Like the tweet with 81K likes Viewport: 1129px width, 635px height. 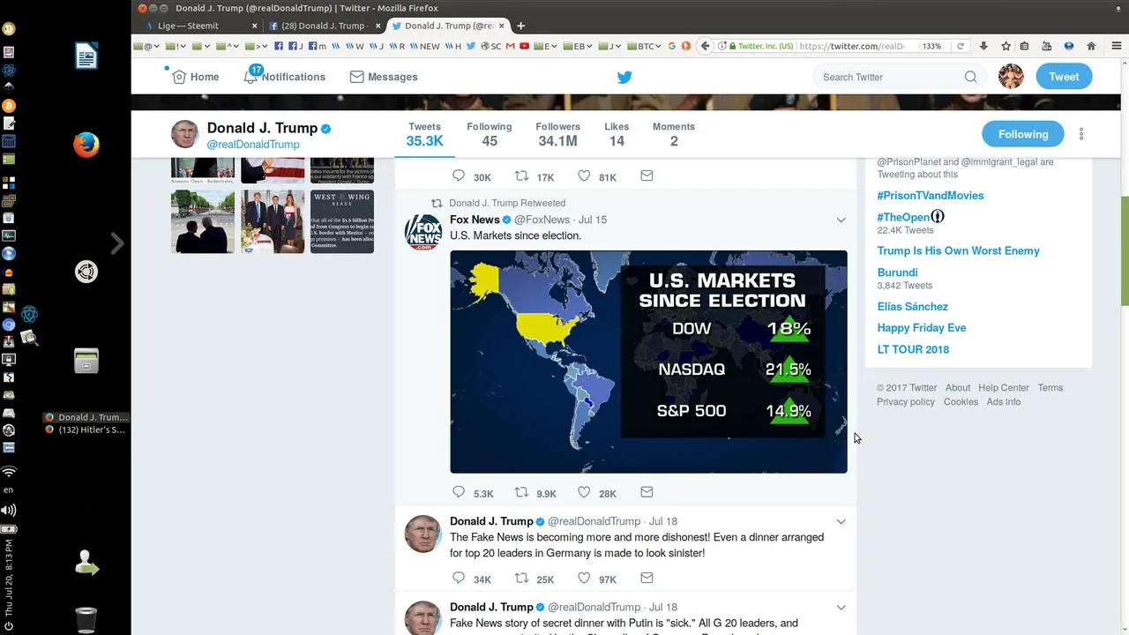[x=584, y=176]
